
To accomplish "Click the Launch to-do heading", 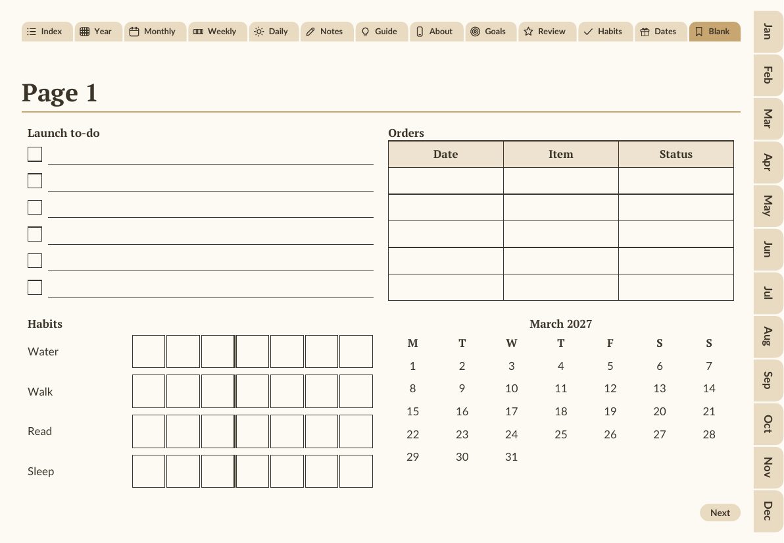I will [64, 133].
